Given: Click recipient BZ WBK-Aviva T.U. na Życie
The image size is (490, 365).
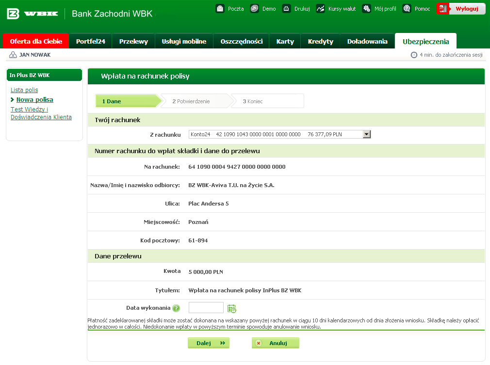Looking at the screenshot, I should pos(231,185).
